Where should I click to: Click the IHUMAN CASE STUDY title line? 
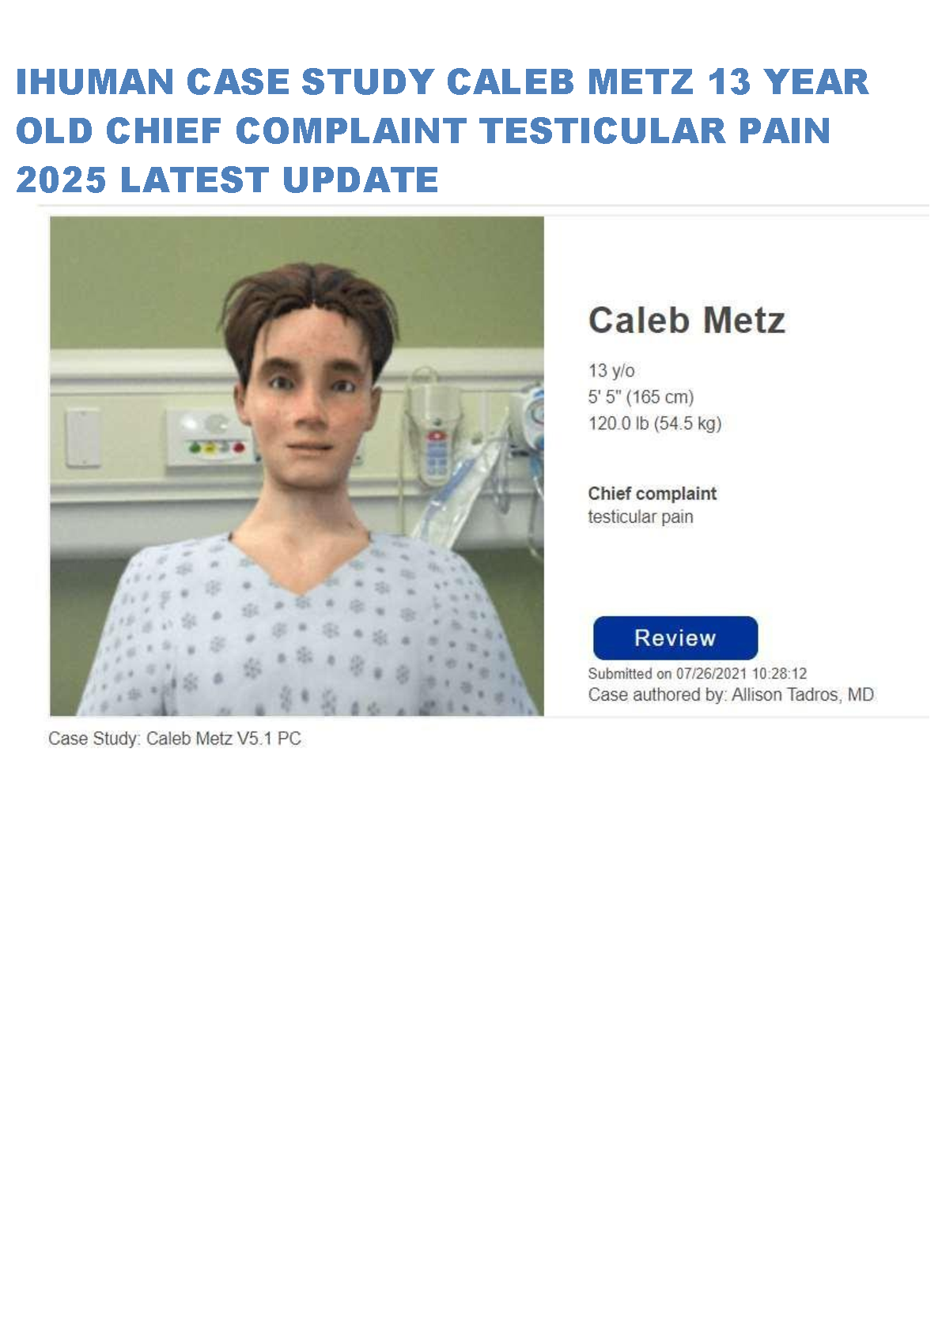point(442,81)
